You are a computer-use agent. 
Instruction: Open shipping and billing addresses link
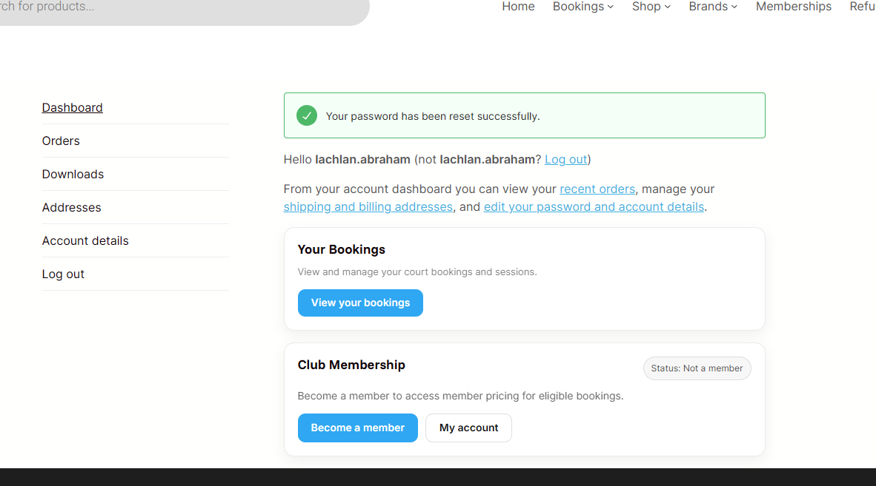pos(368,206)
